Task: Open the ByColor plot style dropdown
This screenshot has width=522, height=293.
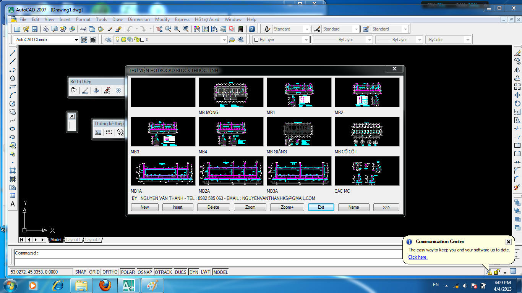Action: click(468, 40)
